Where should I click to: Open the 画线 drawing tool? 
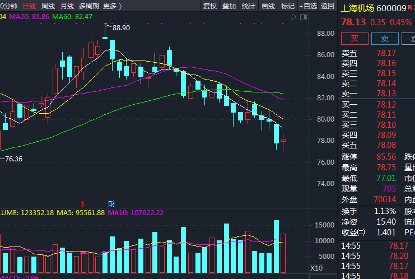[x=268, y=6]
